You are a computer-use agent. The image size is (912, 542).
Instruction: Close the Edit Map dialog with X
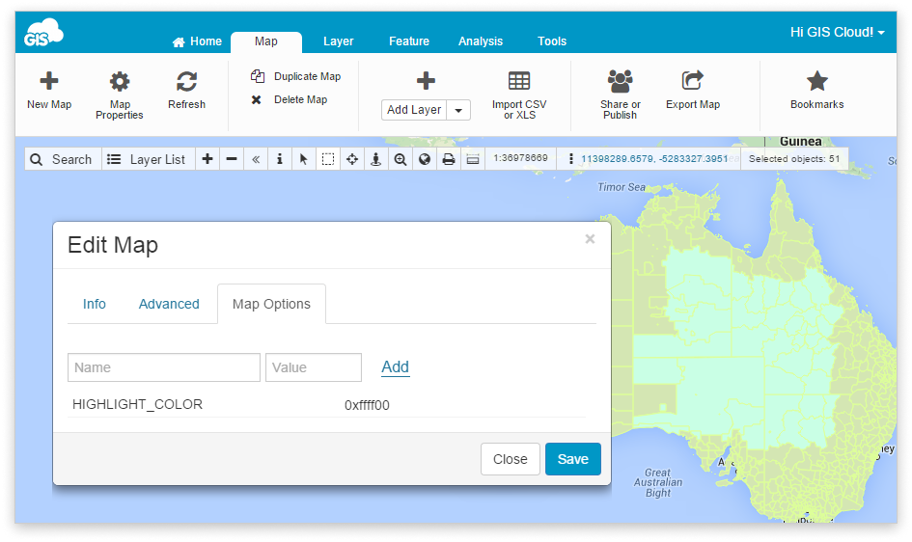tap(590, 239)
